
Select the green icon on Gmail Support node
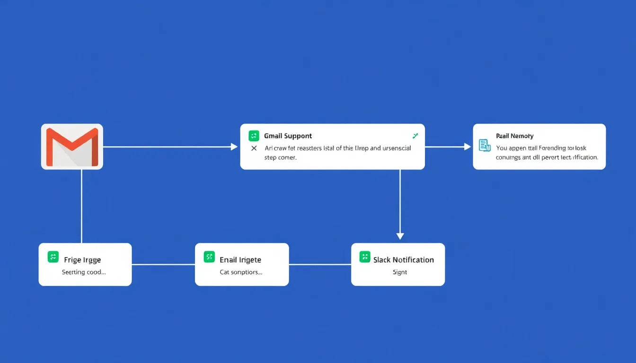point(254,135)
